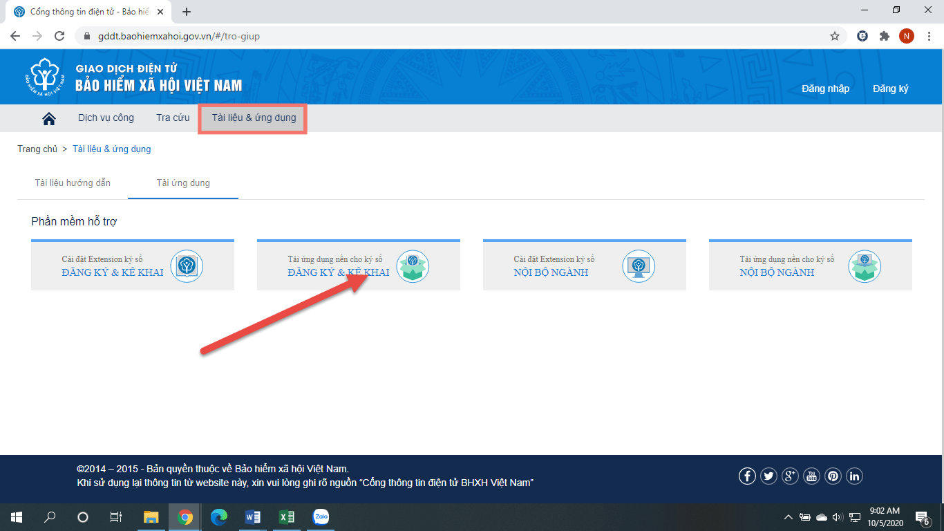Viewport: 944px width, 531px height.
Task: Open the Chrome three-dot menu
Action: 929,35
